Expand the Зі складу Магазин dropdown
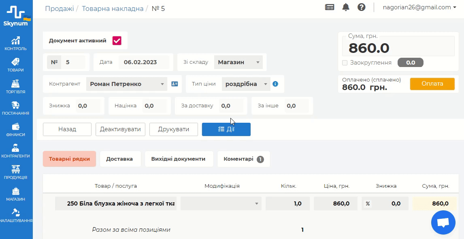This screenshot has height=239, width=464. tap(238, 62)
